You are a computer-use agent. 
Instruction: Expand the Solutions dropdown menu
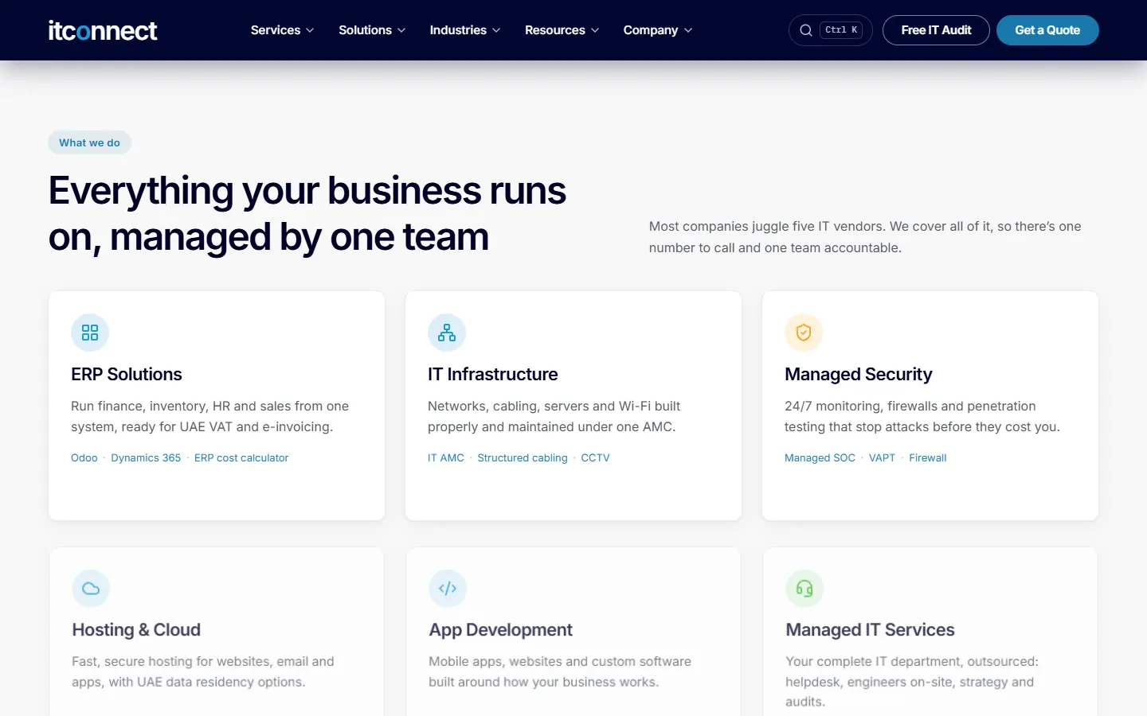tap(372, 30)
